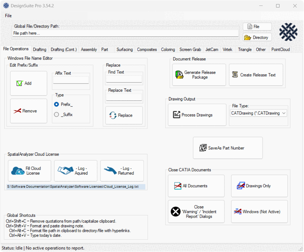
Task: Switch to the Screen Grab tab
Action: coord(190,49)
